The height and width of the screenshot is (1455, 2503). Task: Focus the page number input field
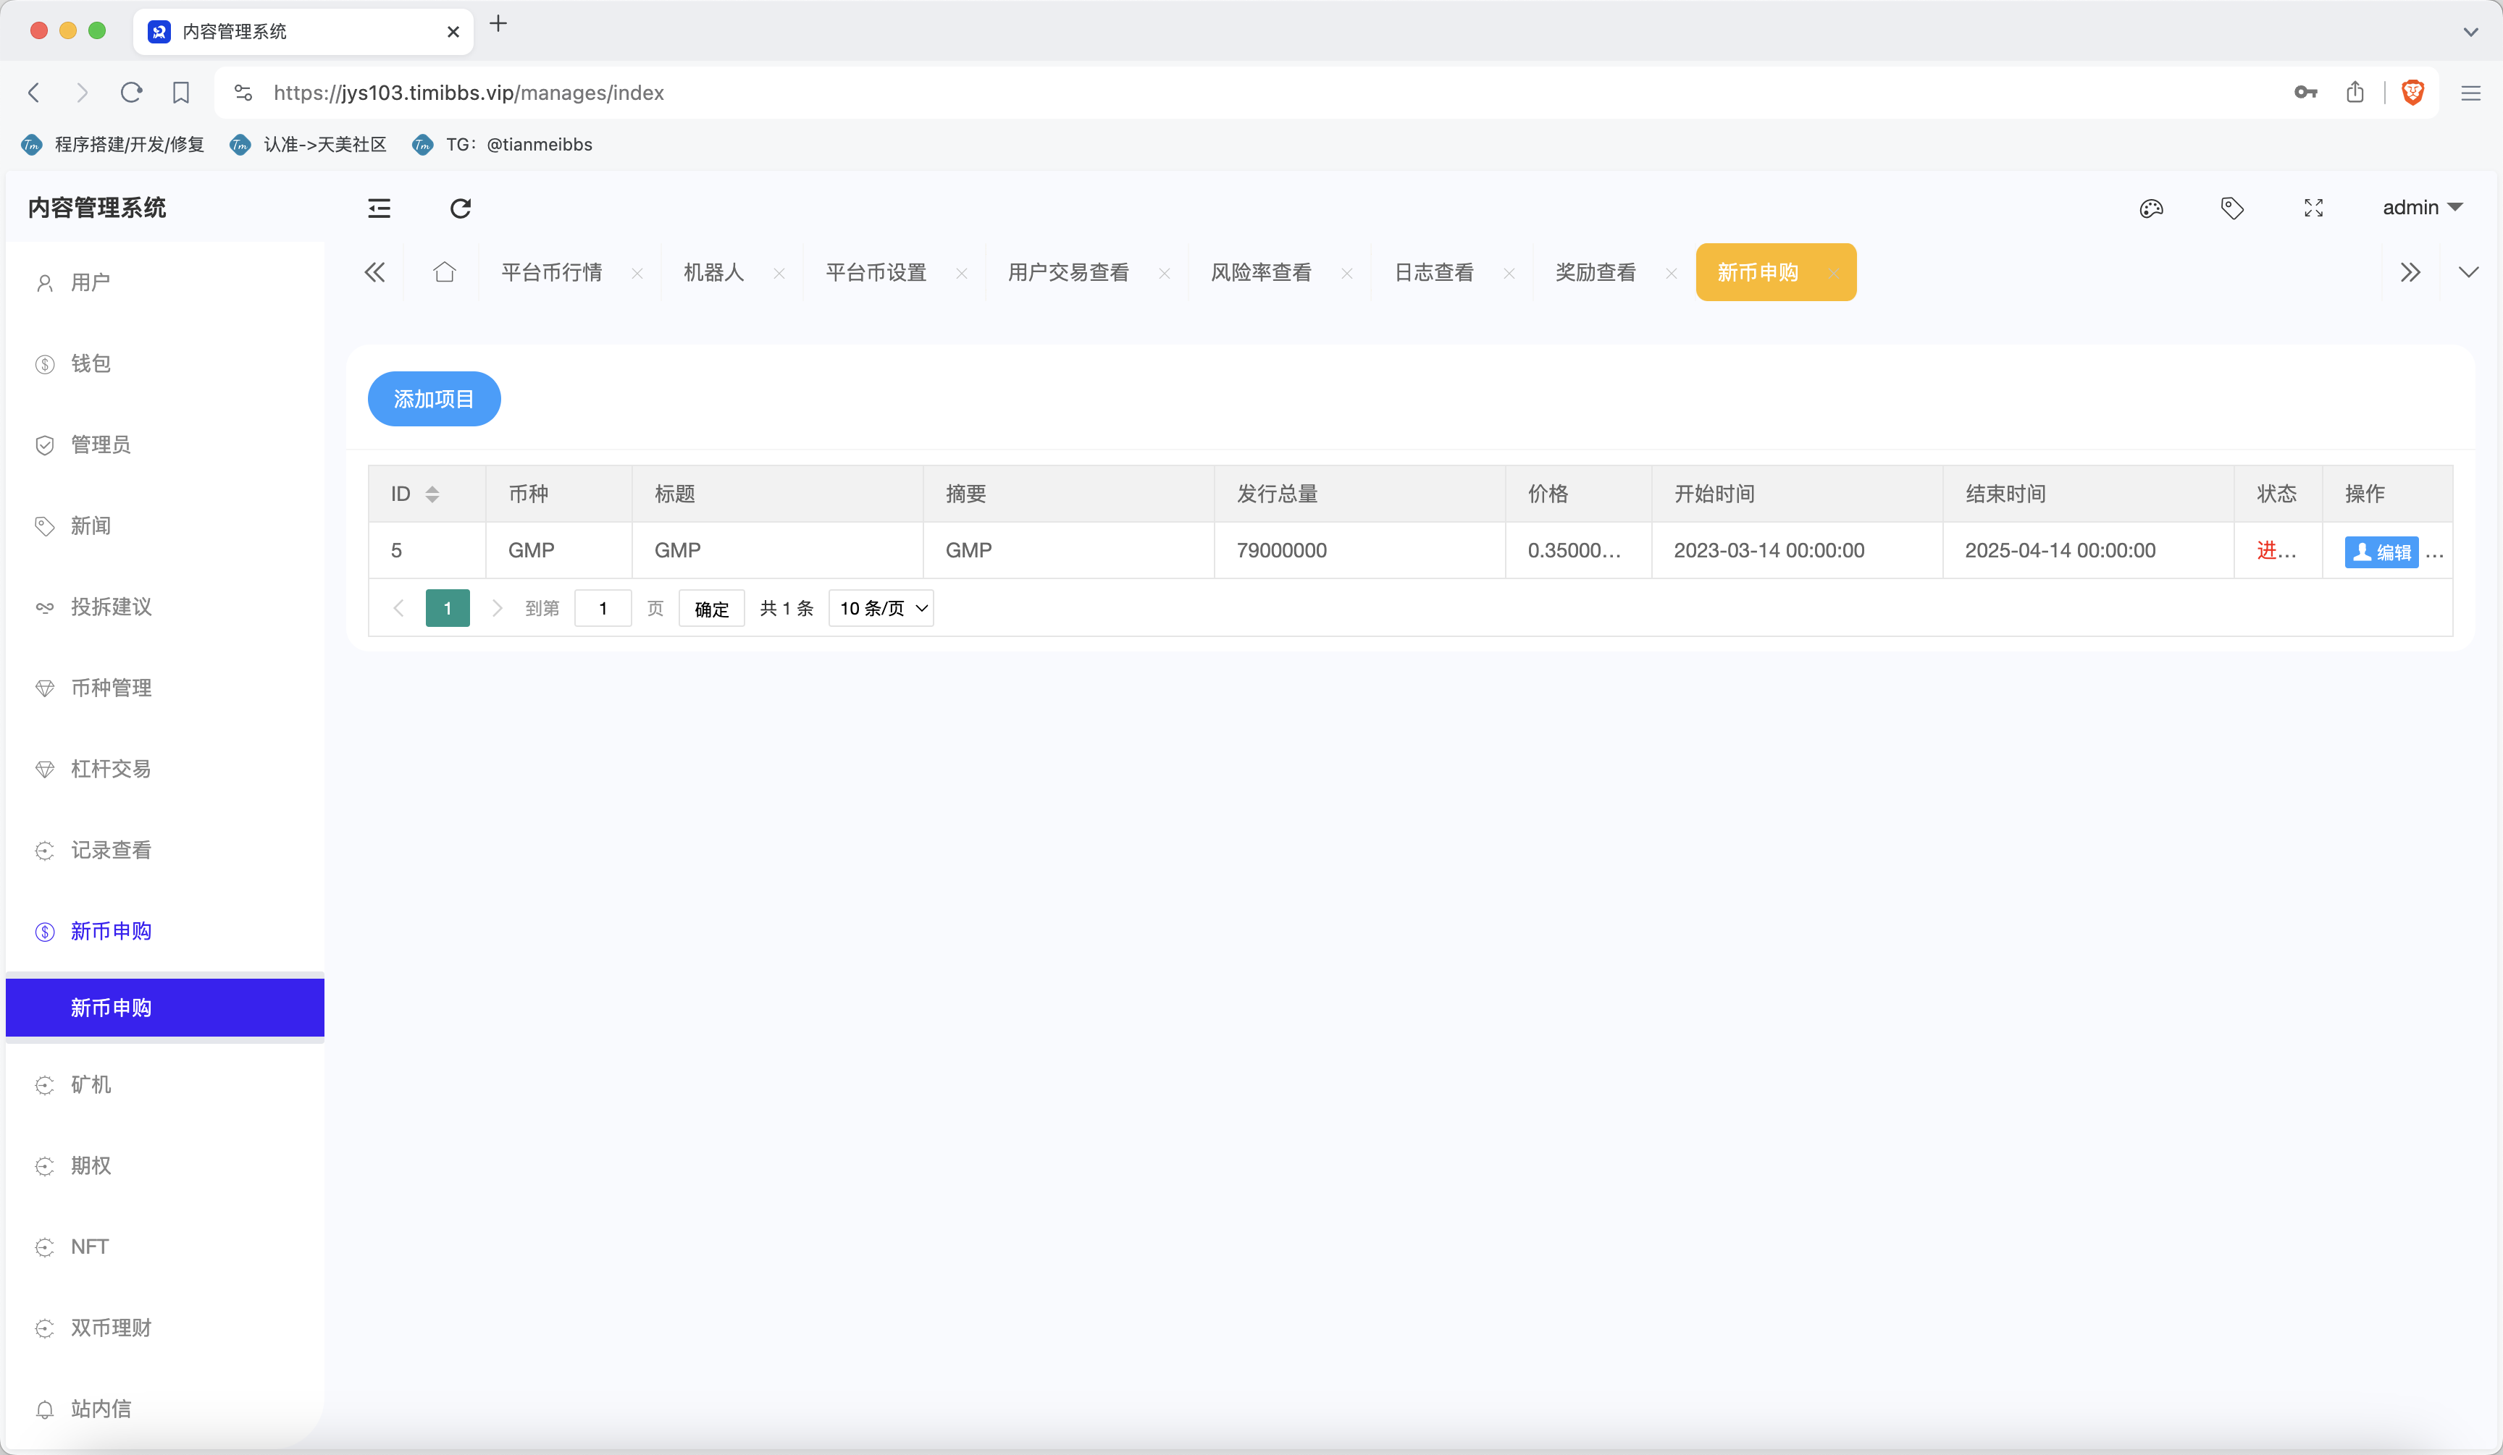[x=603, y=608]
